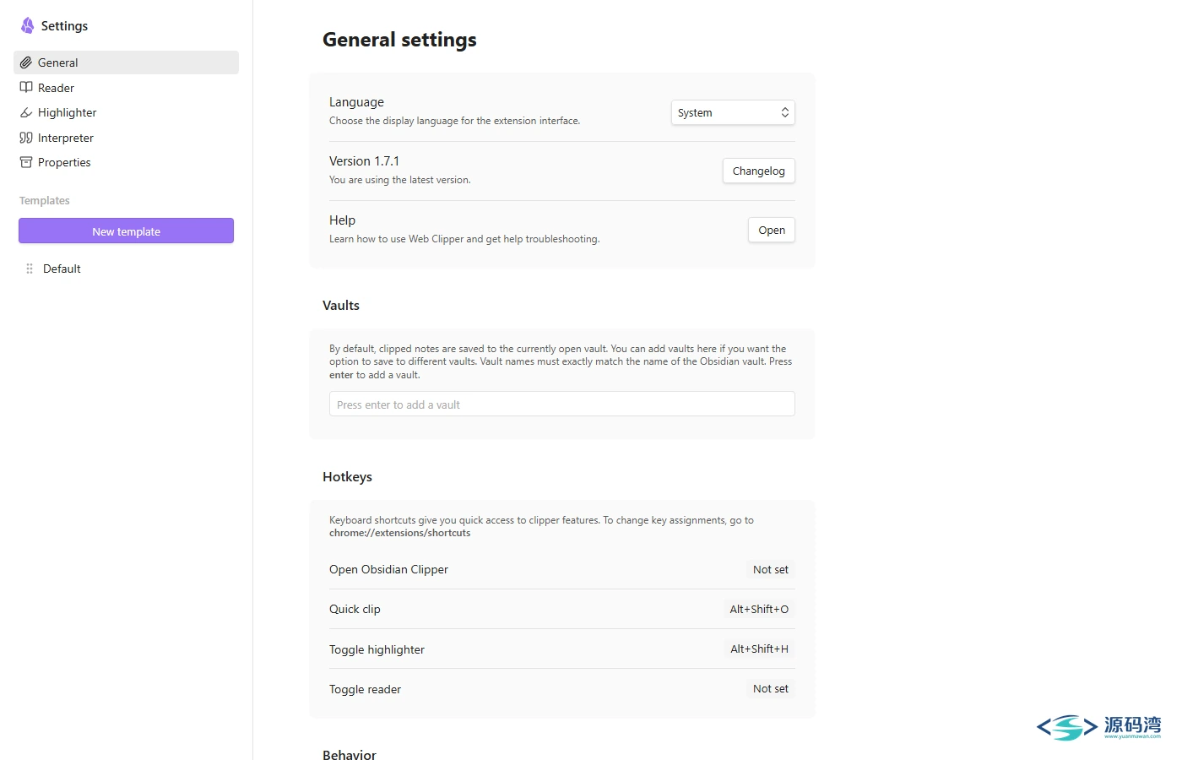Click the chrome://extensions/shortcuts text
The width and height of the screenshot is (1182, 760).
pyautogui.click(x=399, y=533)
